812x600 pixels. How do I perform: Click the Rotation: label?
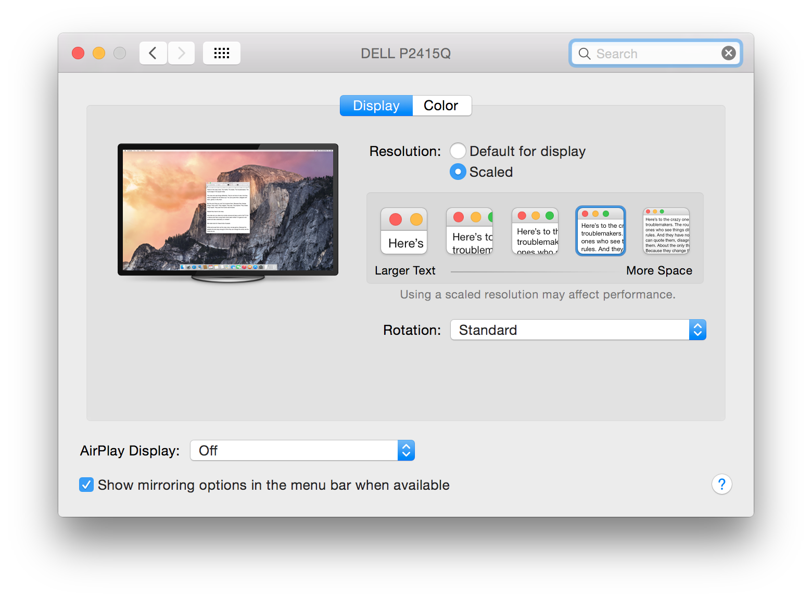coord(412,330)
